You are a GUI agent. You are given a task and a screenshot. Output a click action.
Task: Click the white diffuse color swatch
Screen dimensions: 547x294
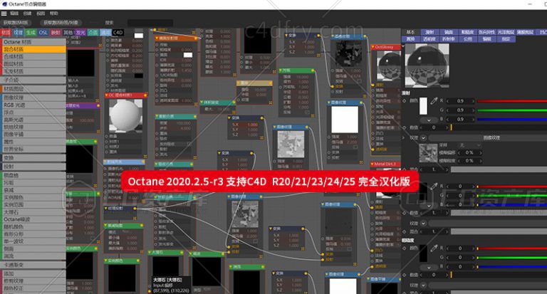click(423, 106)
